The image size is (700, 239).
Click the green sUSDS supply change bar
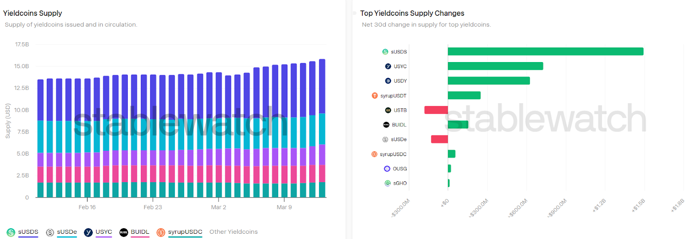pos(545,52)
